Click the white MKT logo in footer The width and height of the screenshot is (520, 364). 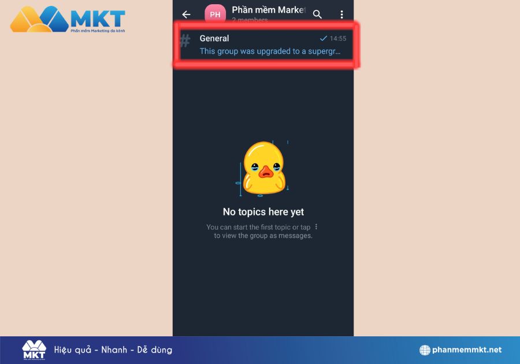pos(34,350)
